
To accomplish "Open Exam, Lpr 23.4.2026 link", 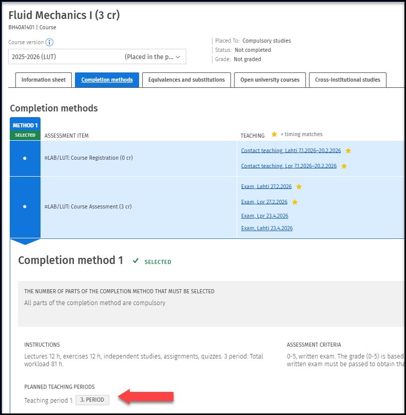I will 264,216.
